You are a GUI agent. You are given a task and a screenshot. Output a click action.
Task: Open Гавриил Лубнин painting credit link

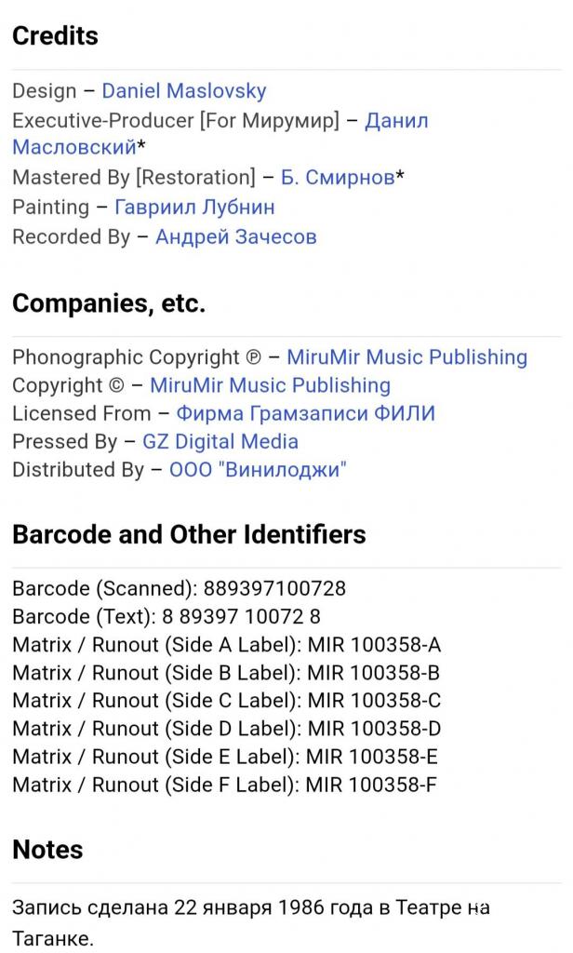[x=194, y=208]
